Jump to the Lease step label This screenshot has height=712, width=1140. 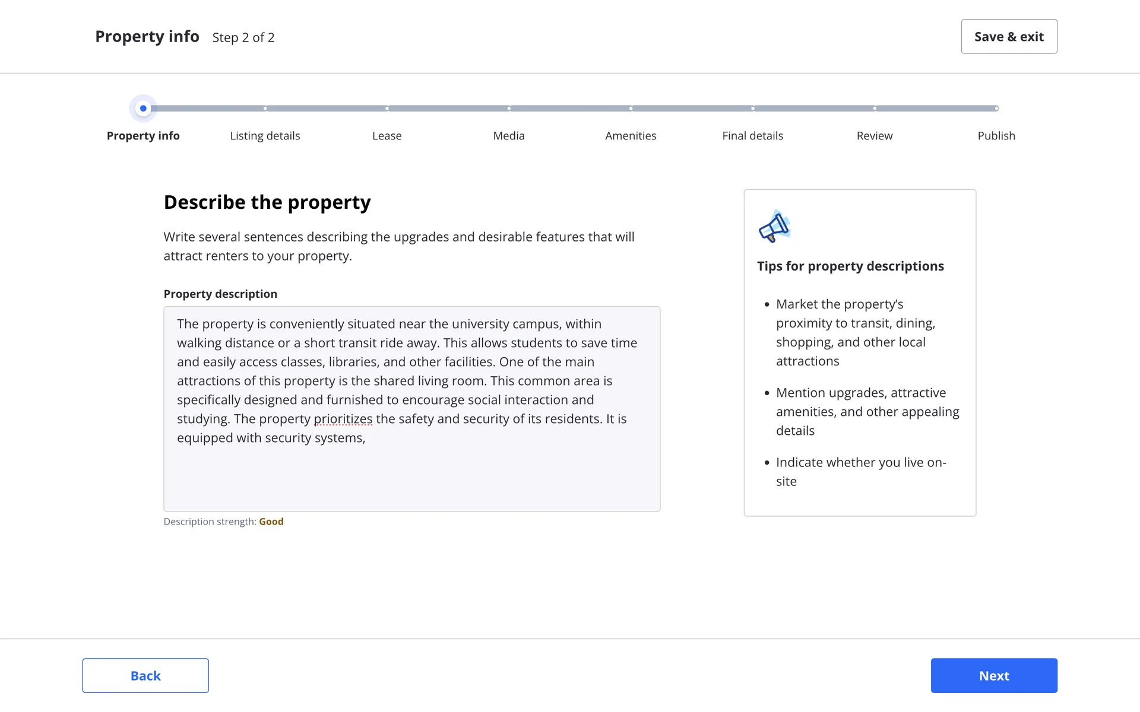(x=387, y=136)
